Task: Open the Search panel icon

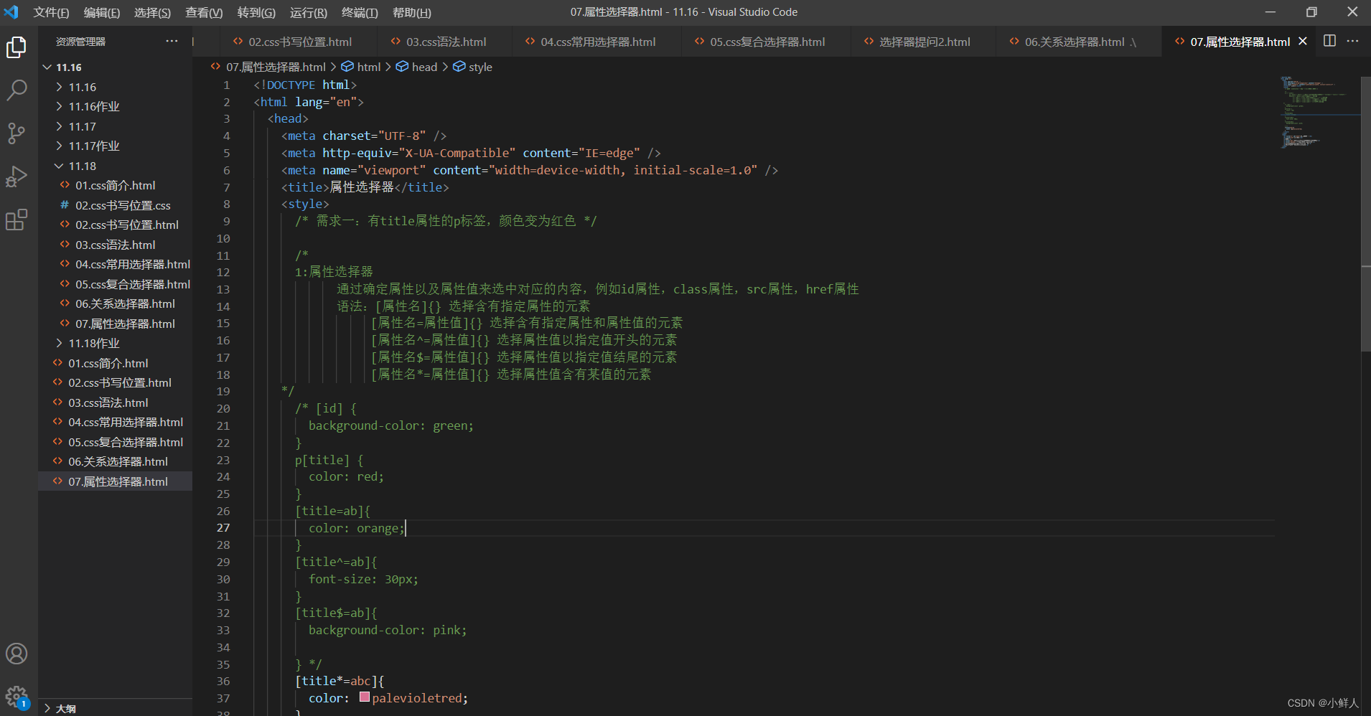Action: coord(17,90)
